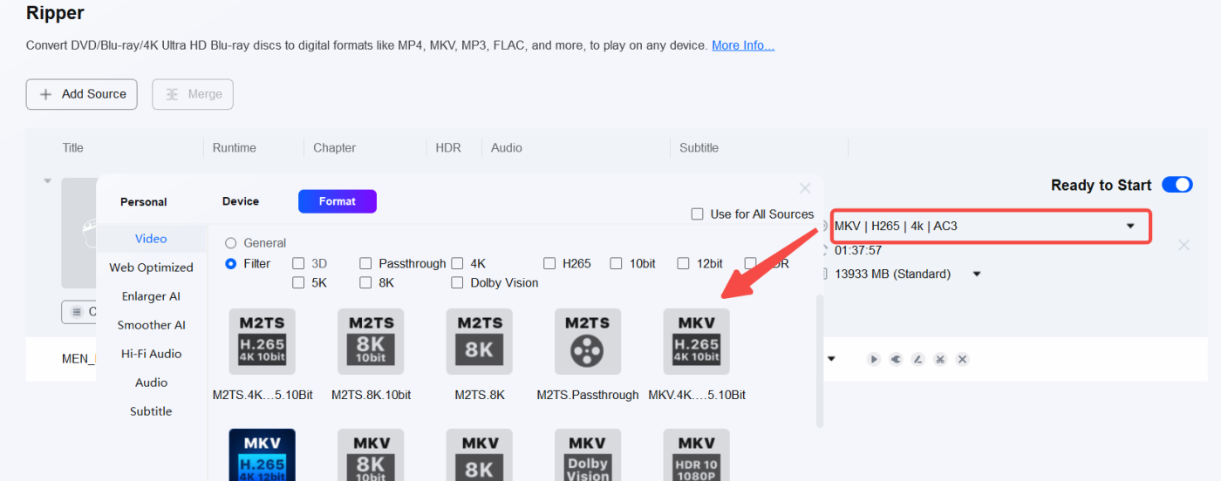This screenshot has width=1221, height=481.
Task: Open the dropdown arrow in the MEN title row
Action: tap(831, 359)
